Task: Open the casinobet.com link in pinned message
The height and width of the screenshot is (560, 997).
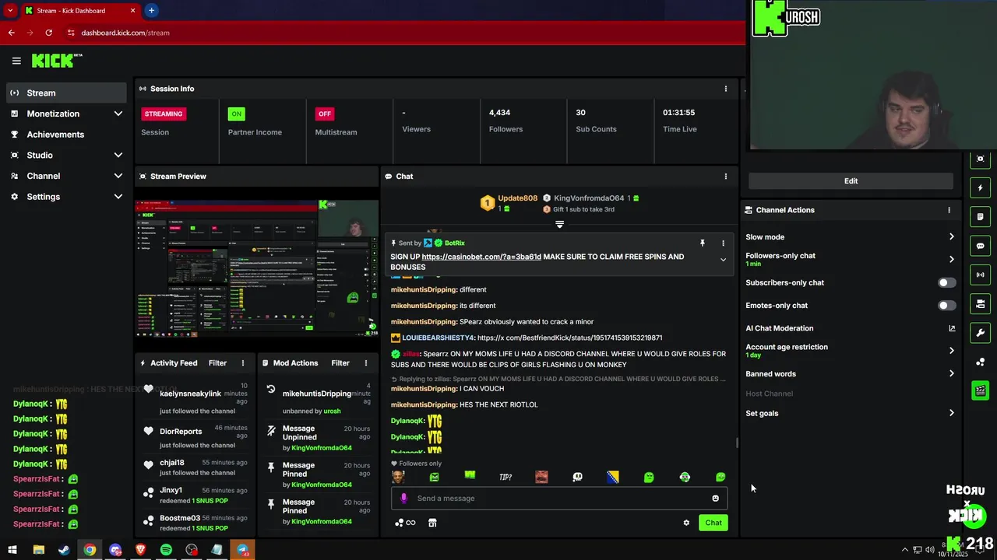Action: pos(481,257)
